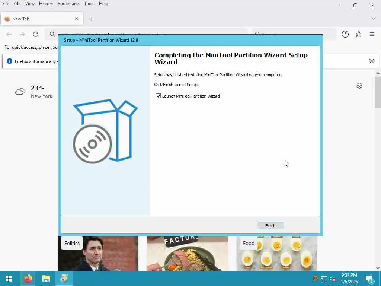This screenshot has height=286, width=381.
Task: Click the scrollbar up arrow in Firefox
Action: pyautogui.click(x=378, y=73)
